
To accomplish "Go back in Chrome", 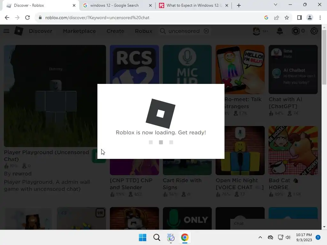I will pos(7,18).
